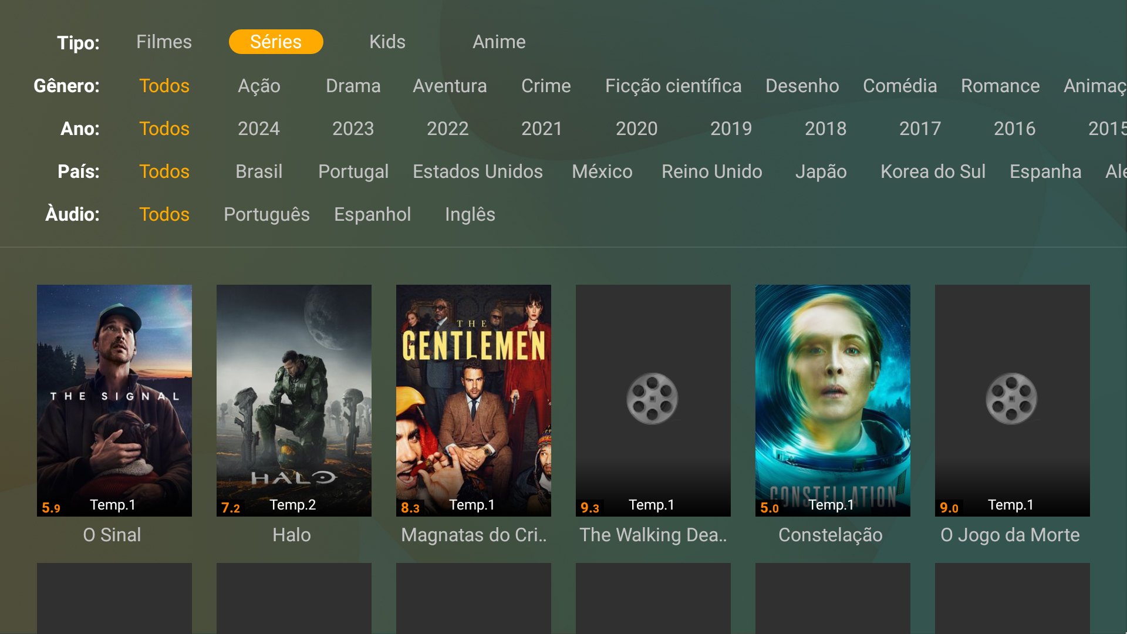Click the 8.3 rating on Gentlemen
The height and width of the screenshot is (634, 1127).
410,508
